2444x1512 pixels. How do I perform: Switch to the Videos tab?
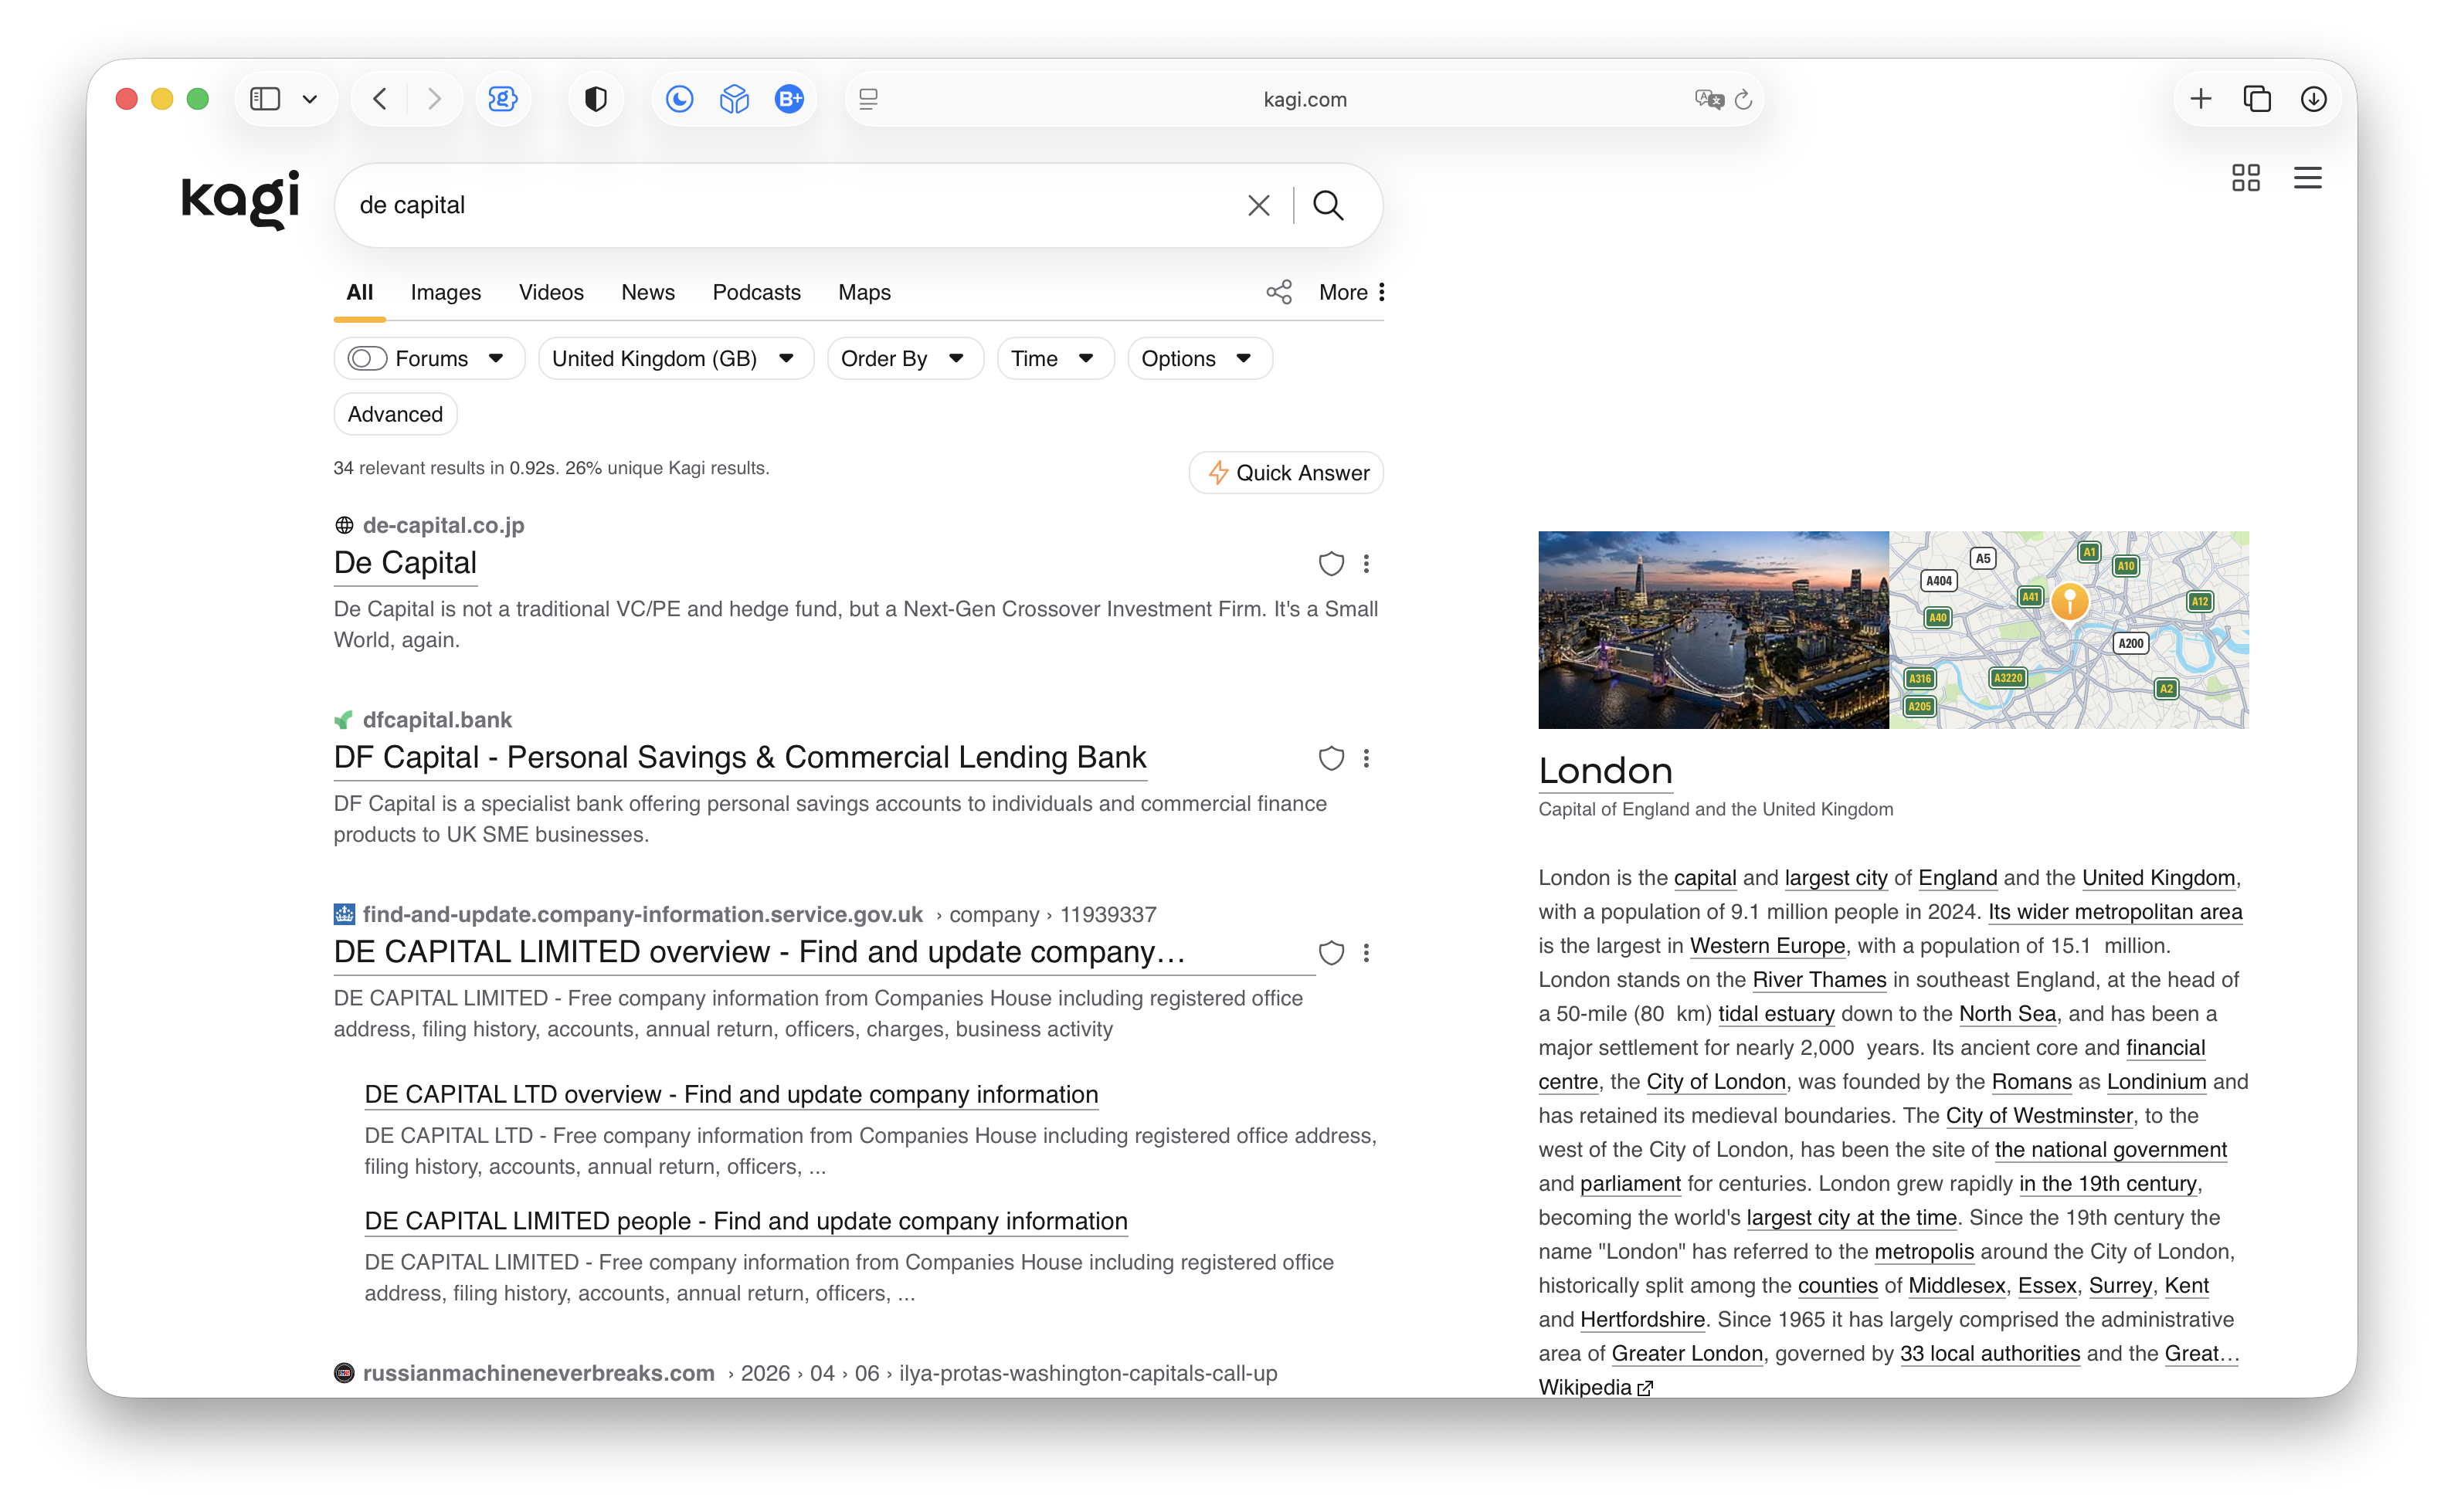pos(551,292)
